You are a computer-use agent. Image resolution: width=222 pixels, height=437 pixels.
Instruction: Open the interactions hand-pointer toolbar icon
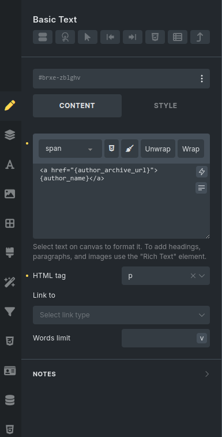click(x=65, y=37)
